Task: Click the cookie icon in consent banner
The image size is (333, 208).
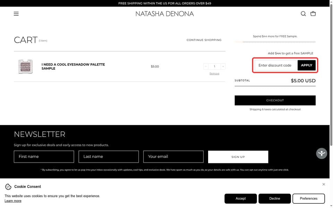Action: coord(8,187)
